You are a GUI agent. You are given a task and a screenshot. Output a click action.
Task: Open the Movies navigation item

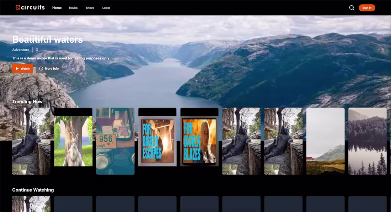pos(73,8)
